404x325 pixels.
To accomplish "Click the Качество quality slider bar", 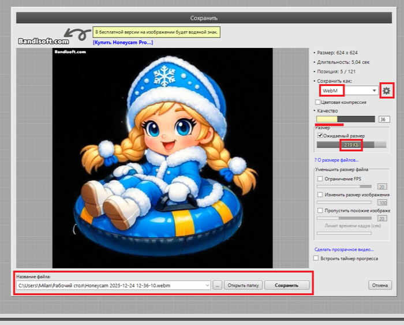I will pyautogui.click(x=345, y=119).
